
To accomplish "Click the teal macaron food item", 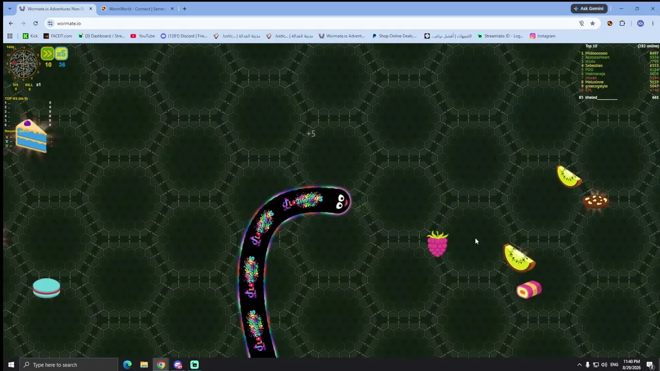I will point(46,289).
